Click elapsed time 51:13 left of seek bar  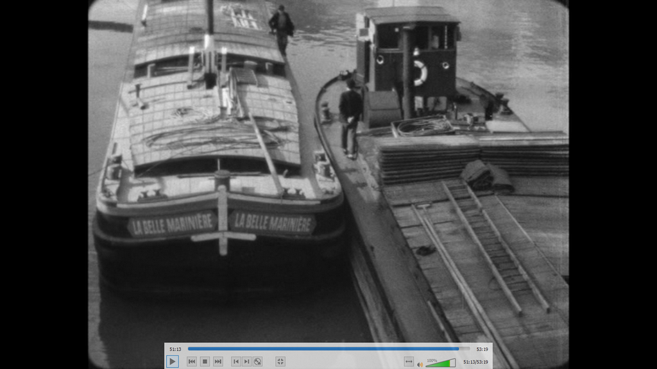tap(175, 349)
